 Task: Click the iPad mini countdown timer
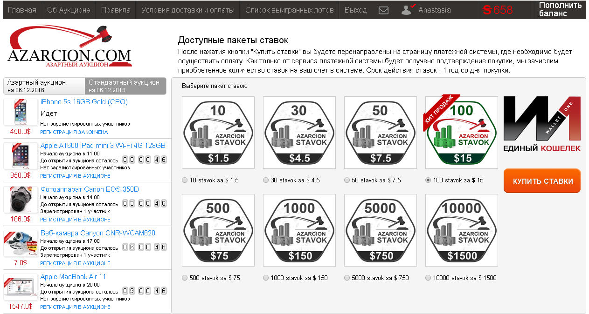(144, 160)
